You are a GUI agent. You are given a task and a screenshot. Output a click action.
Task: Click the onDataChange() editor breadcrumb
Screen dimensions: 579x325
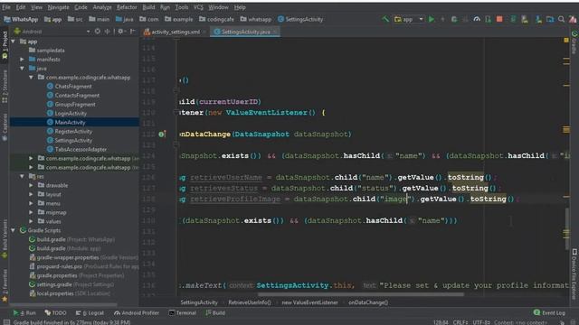tap(368, 302)
